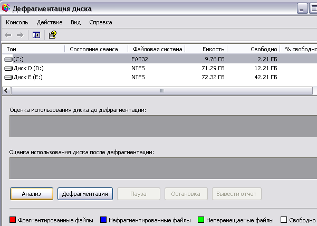Sort by Состояние сеанса column header
The height and width of the screenshot is (226, 317).
tap(96, 49)
